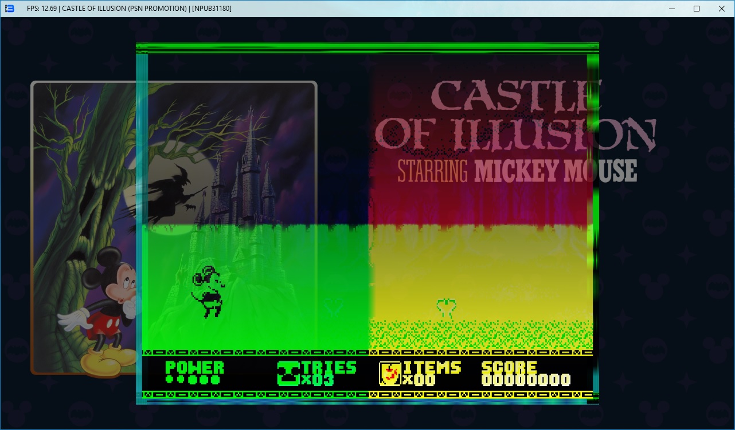Click the row of POWER dots

pos(192,380)
